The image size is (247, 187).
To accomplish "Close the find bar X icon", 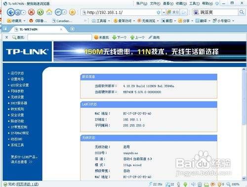I will point(6,37).
